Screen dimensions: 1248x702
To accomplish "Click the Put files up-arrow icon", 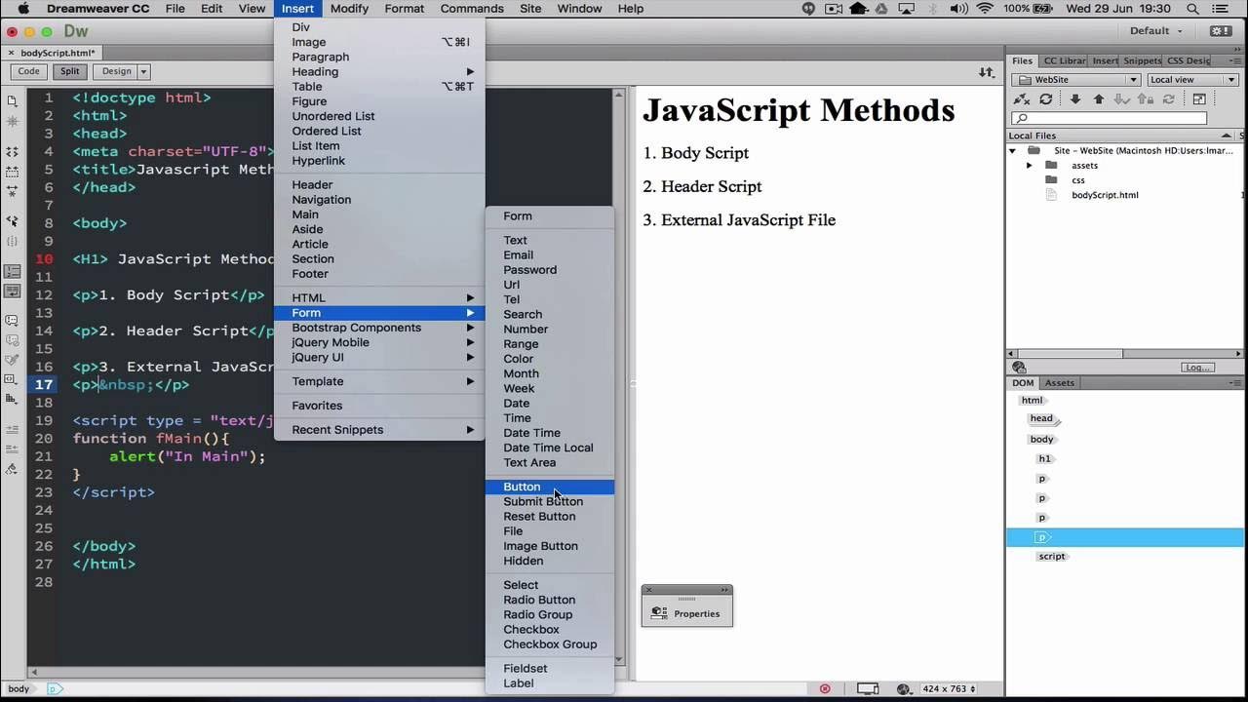I will click(x=1099, y=99).
